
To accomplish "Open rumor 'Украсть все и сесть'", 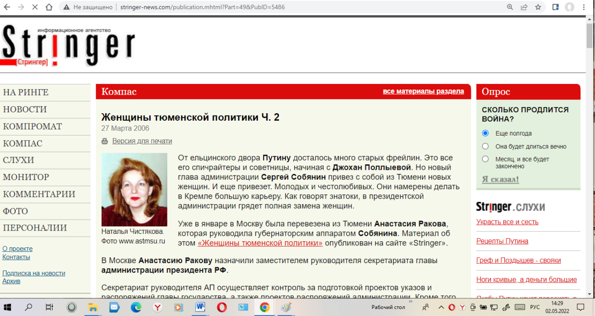I will [507, 222].
